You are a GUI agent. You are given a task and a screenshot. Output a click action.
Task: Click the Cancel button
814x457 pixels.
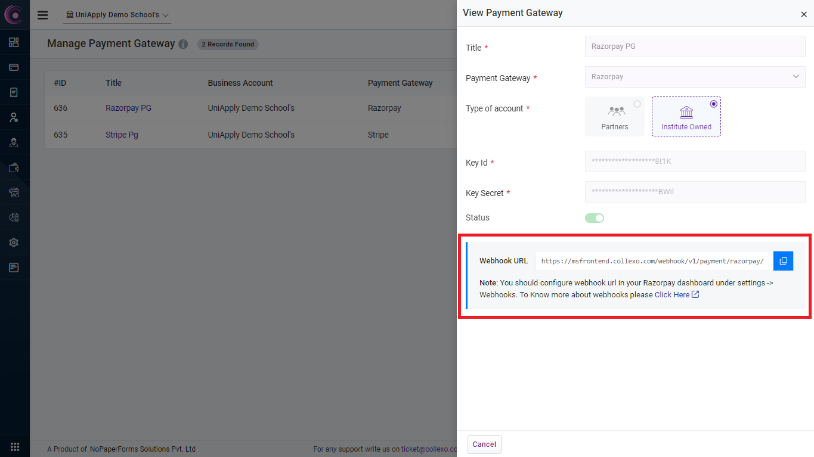coord(484,444)
